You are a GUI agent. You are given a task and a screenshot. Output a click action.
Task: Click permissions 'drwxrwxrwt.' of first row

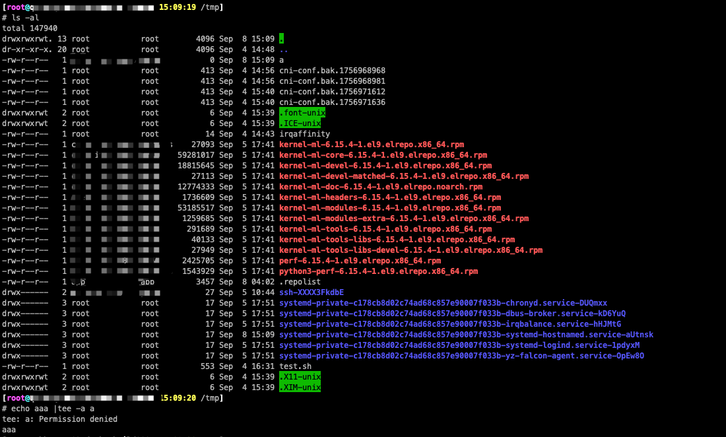coord(27,39)
